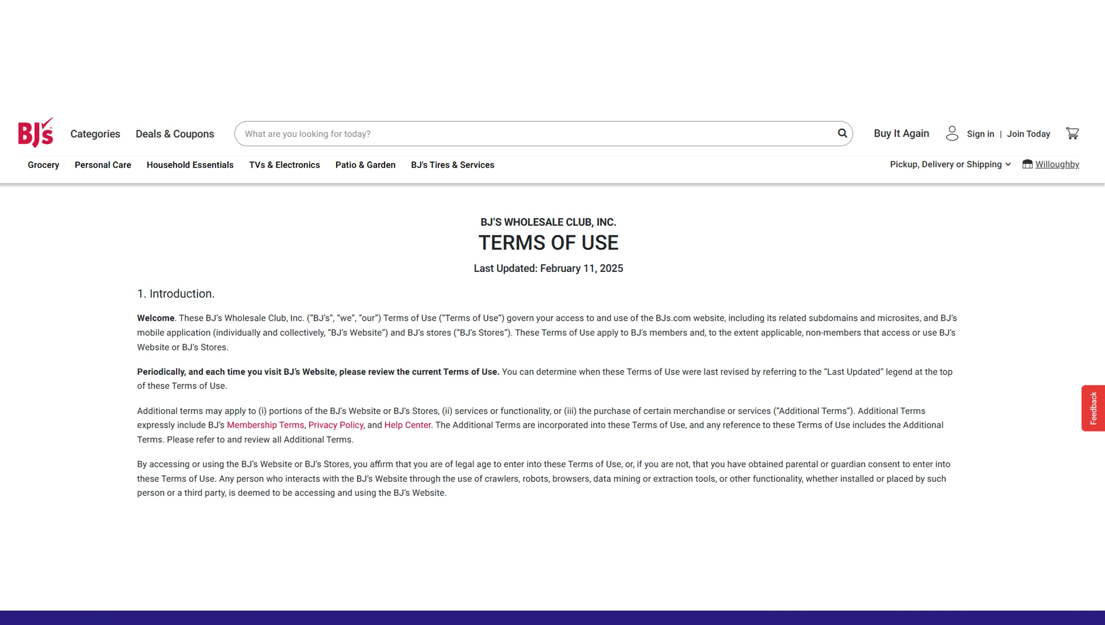The height and width of the screenshot is (625, 1105).
Task: Click the search magnifier icon
Action: click(842, 133)
